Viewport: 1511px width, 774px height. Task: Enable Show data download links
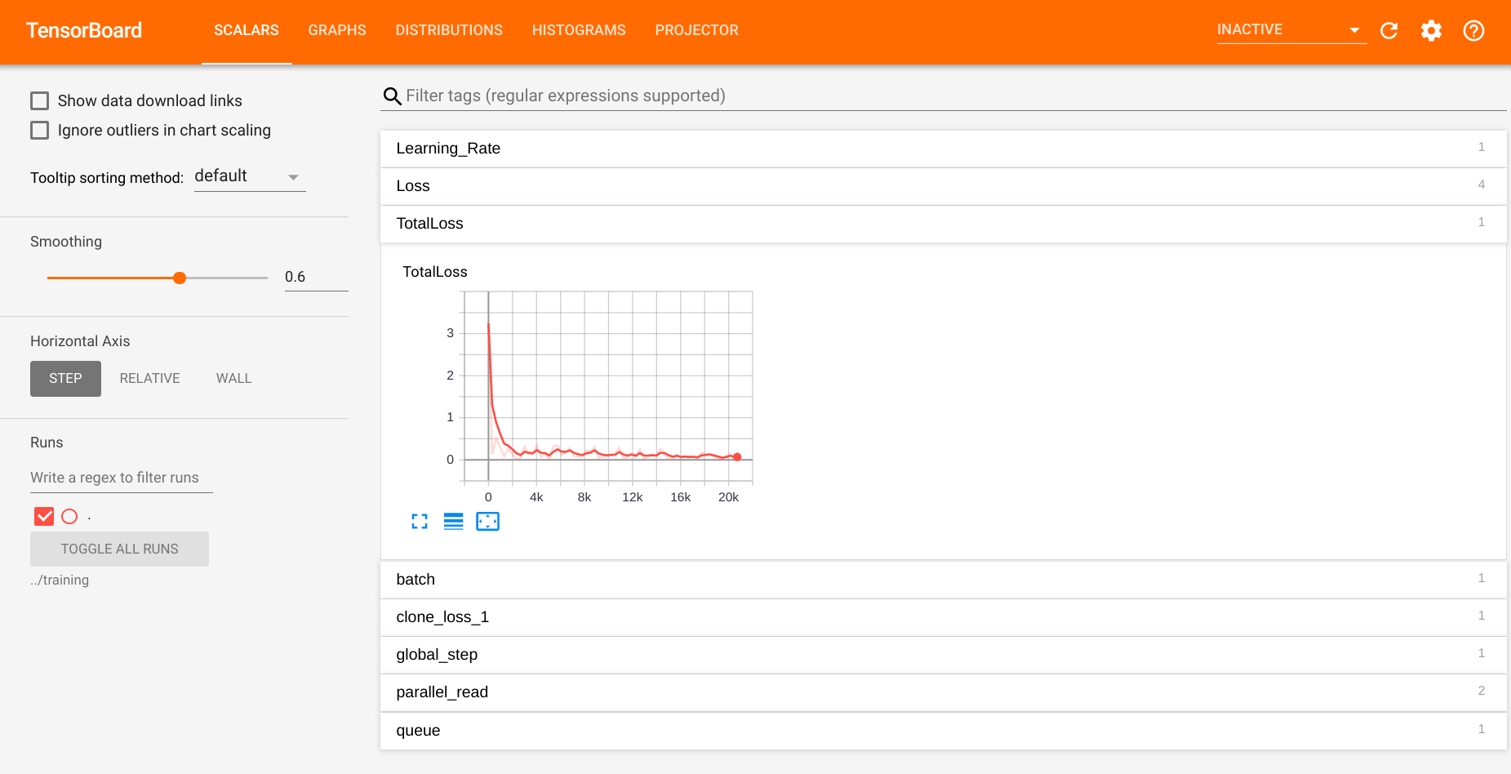[x=39, y=101]
